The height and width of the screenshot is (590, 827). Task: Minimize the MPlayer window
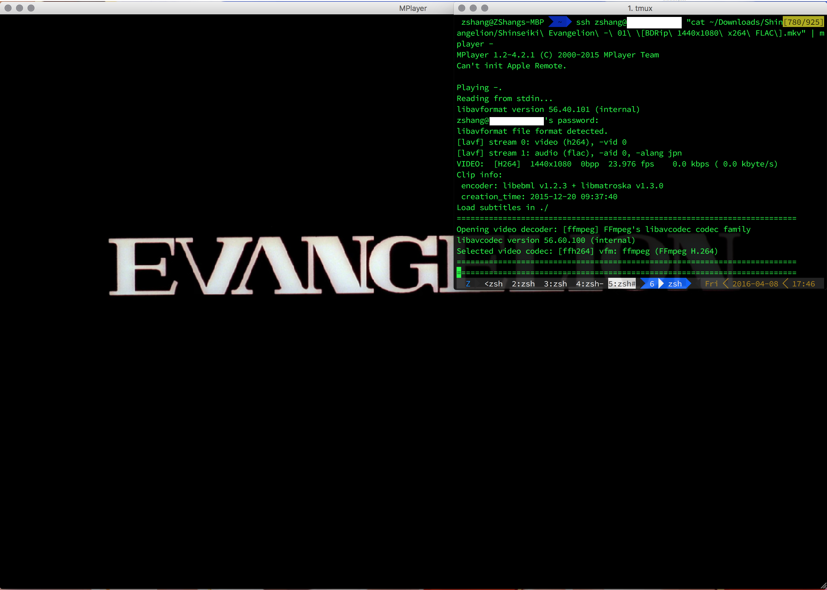[x=20, y=8]
